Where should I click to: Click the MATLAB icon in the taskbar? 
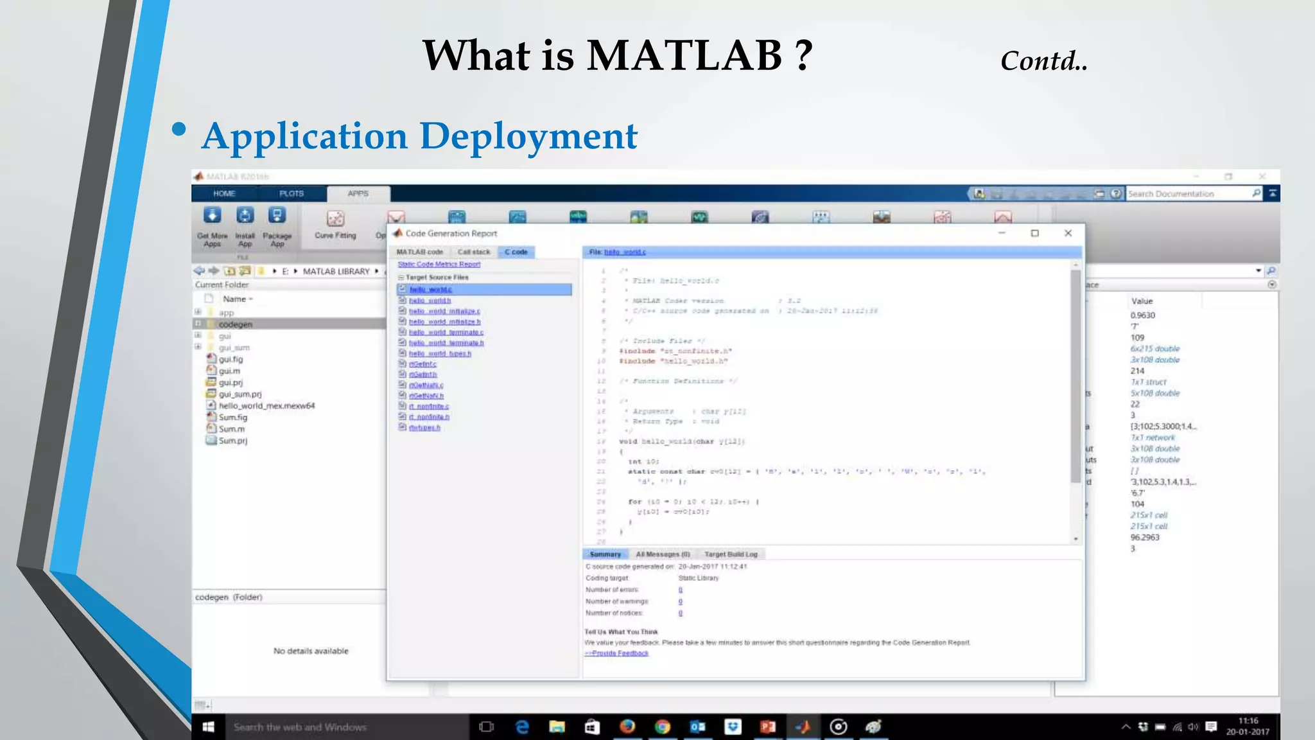click(x=803, y=727)
